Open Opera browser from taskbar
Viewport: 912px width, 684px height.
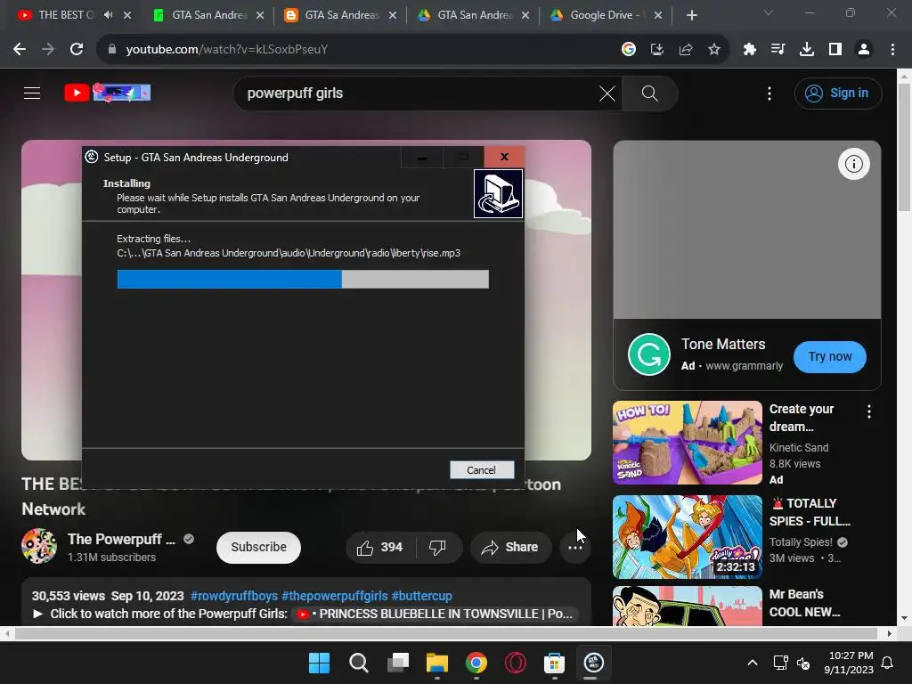point(516,663)
